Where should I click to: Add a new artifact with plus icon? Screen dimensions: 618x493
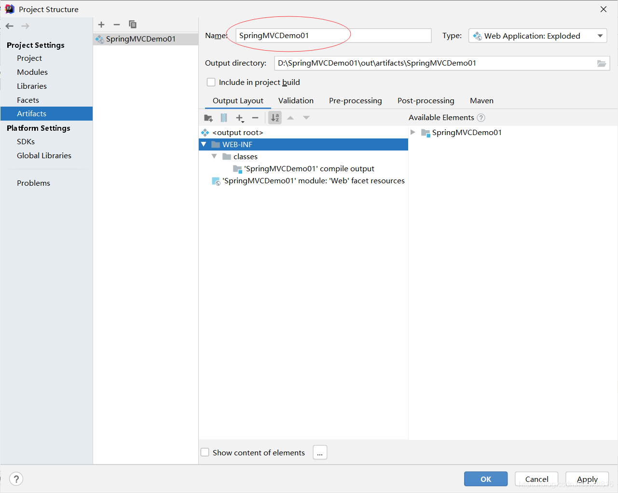point(101,25)
